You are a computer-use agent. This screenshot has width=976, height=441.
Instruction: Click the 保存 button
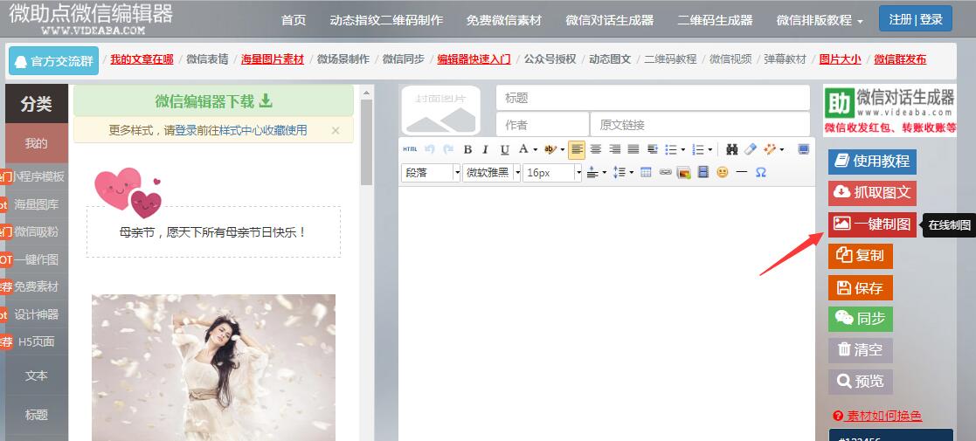click(860, 287)
